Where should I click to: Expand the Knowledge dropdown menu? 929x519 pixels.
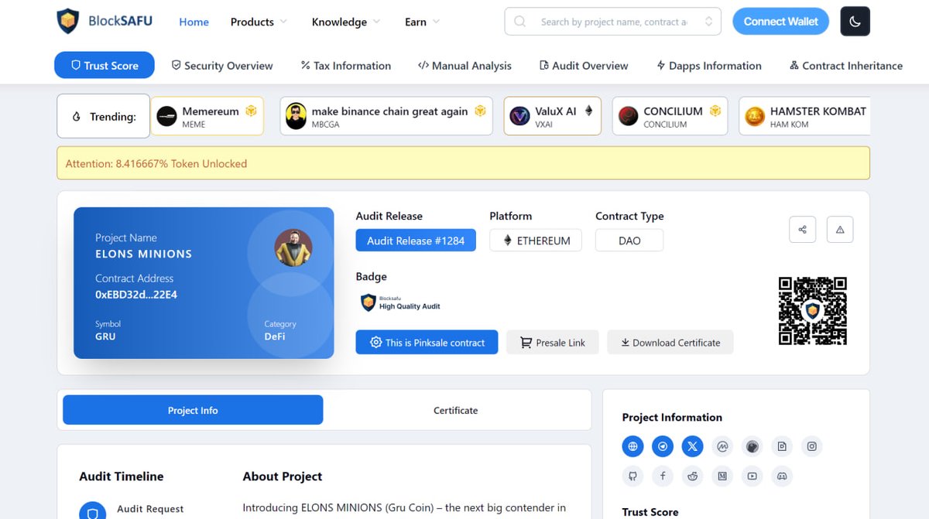pos(346,22)
